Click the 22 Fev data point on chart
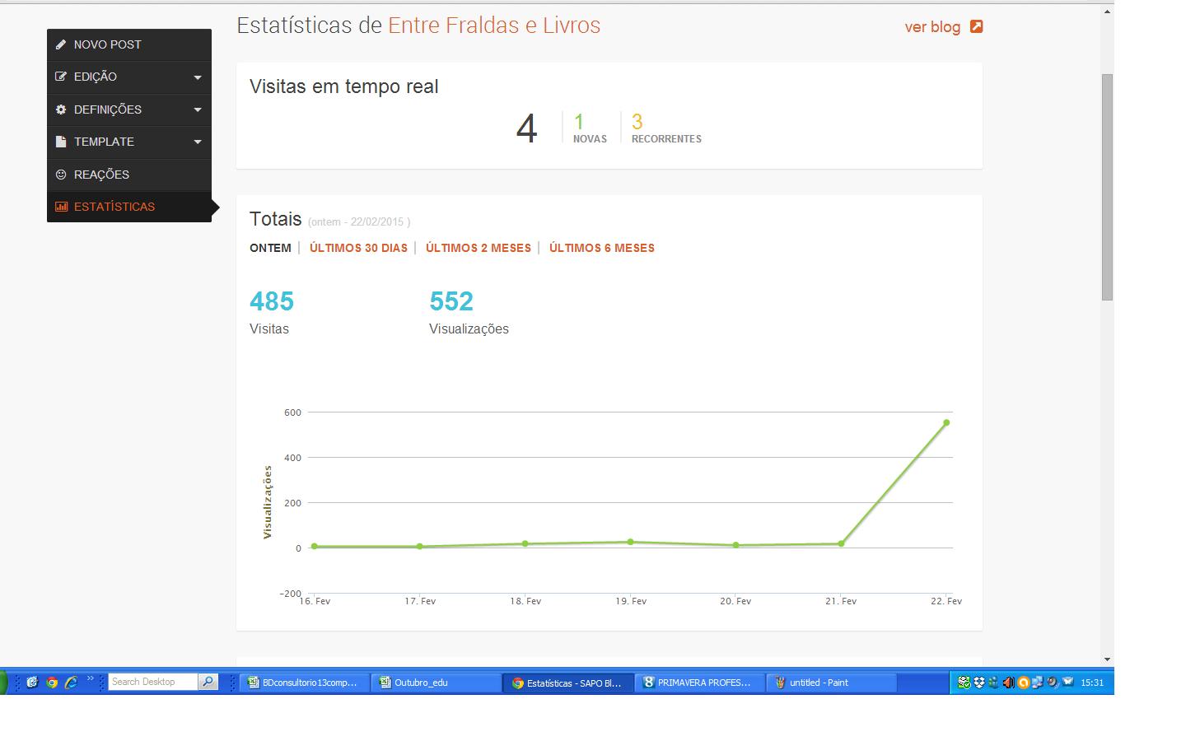This screenshot has height=741, width=1186. coord(946,423)
